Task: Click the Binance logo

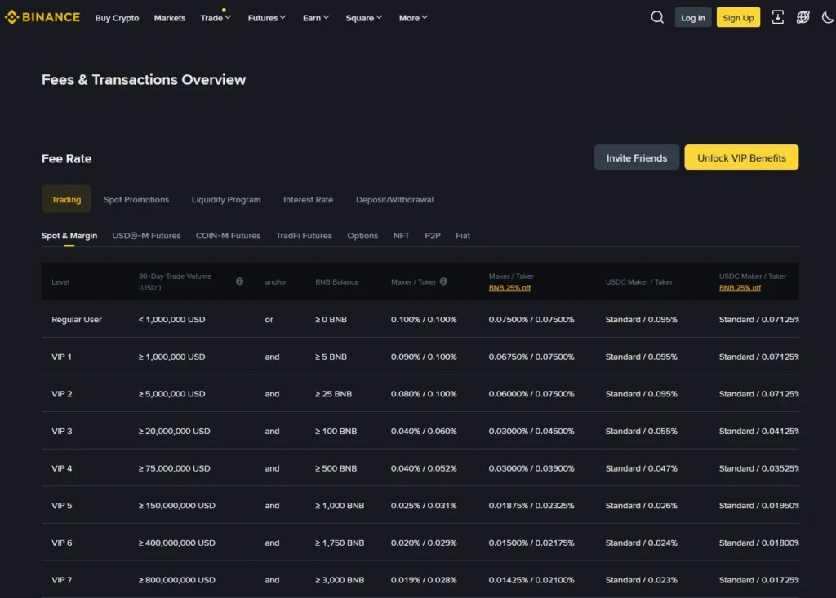Action: (42, 18)
